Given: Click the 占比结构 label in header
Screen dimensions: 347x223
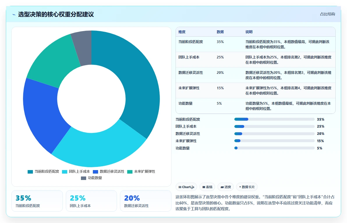Looking at the screenshot, I should coord(327,14).
